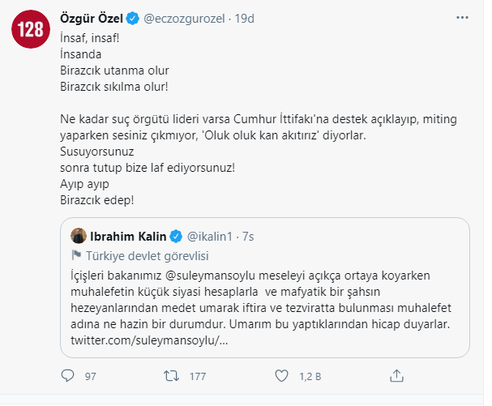Click the 1,2 B likes count
492x406 pixels.
(x=307, y=375)
